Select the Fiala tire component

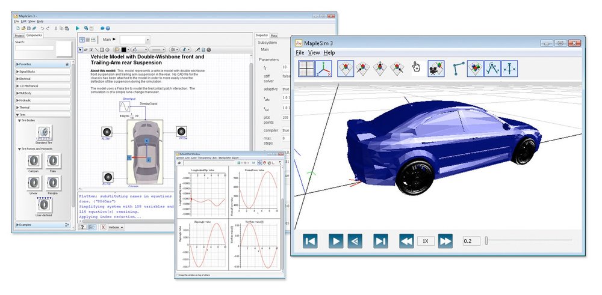coord(53,161)
